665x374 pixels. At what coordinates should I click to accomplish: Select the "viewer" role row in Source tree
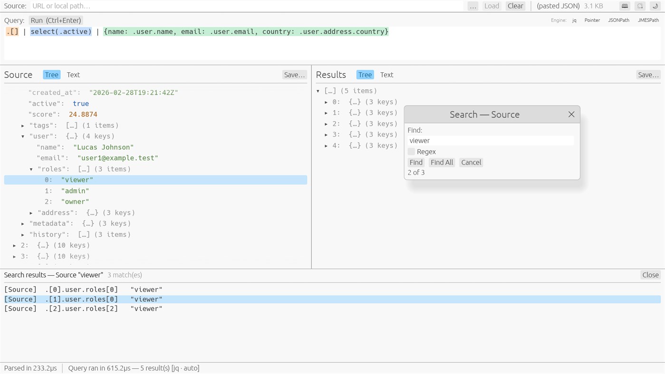pyautogui.click(x=155, y=180)
